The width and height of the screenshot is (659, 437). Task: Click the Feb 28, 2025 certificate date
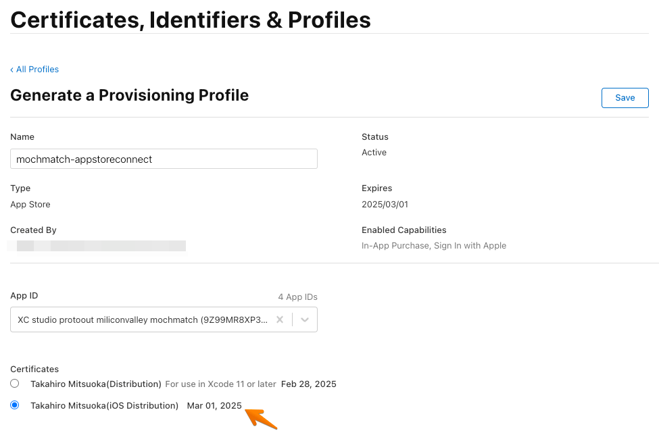[x=308, y=384]
